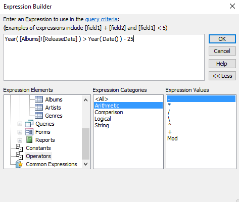Expand the Forms tree node
239x202 pixels.
(20, 132)
